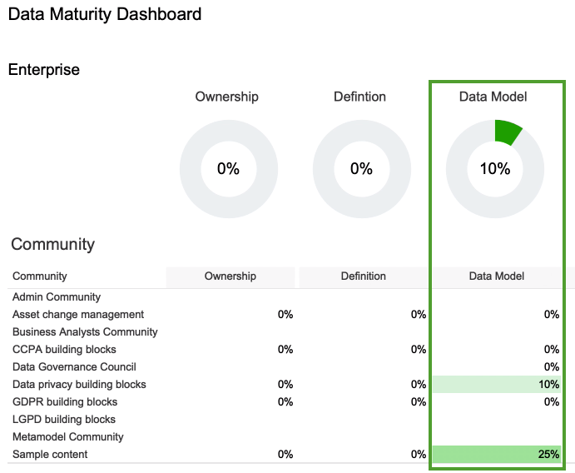This screenshot has height=473, width=575.
Task: Select the green segment of the Data Model donut
Action: 507,132
